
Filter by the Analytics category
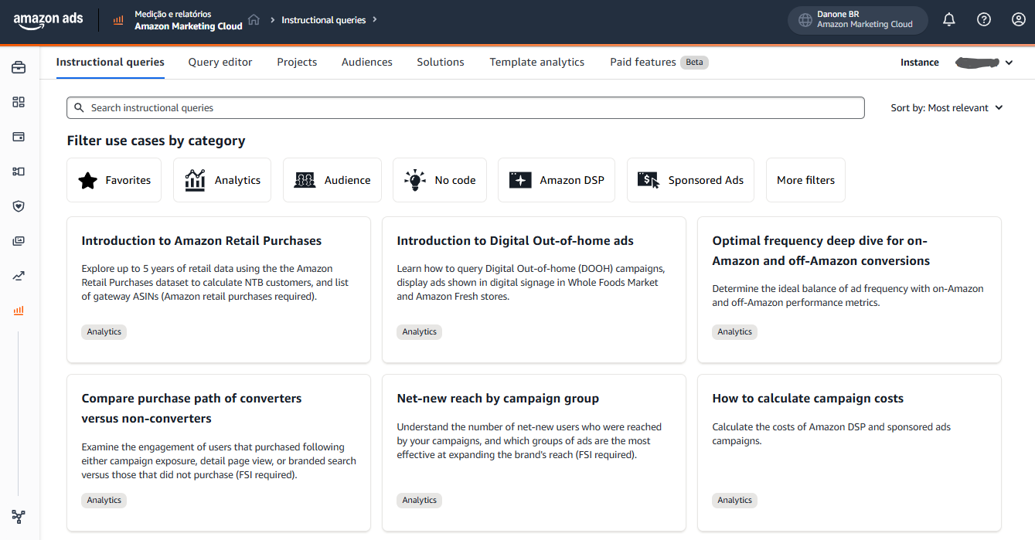[223, 180]
